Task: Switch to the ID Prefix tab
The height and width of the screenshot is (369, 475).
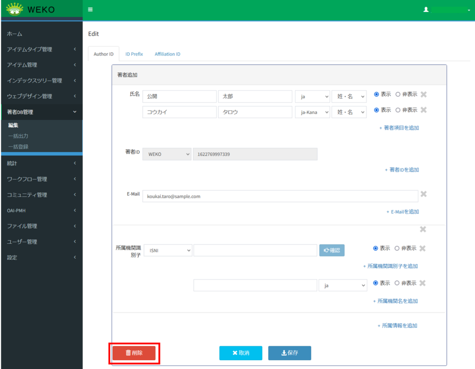Action: tap(134, 54)
